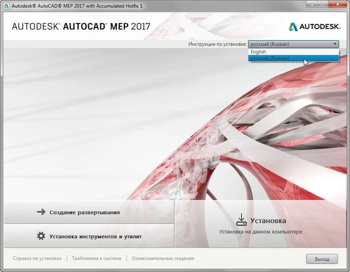Start Установка на данном компьютере
The height and width of the screenshot is (272, 350).
tap(261, 224)
